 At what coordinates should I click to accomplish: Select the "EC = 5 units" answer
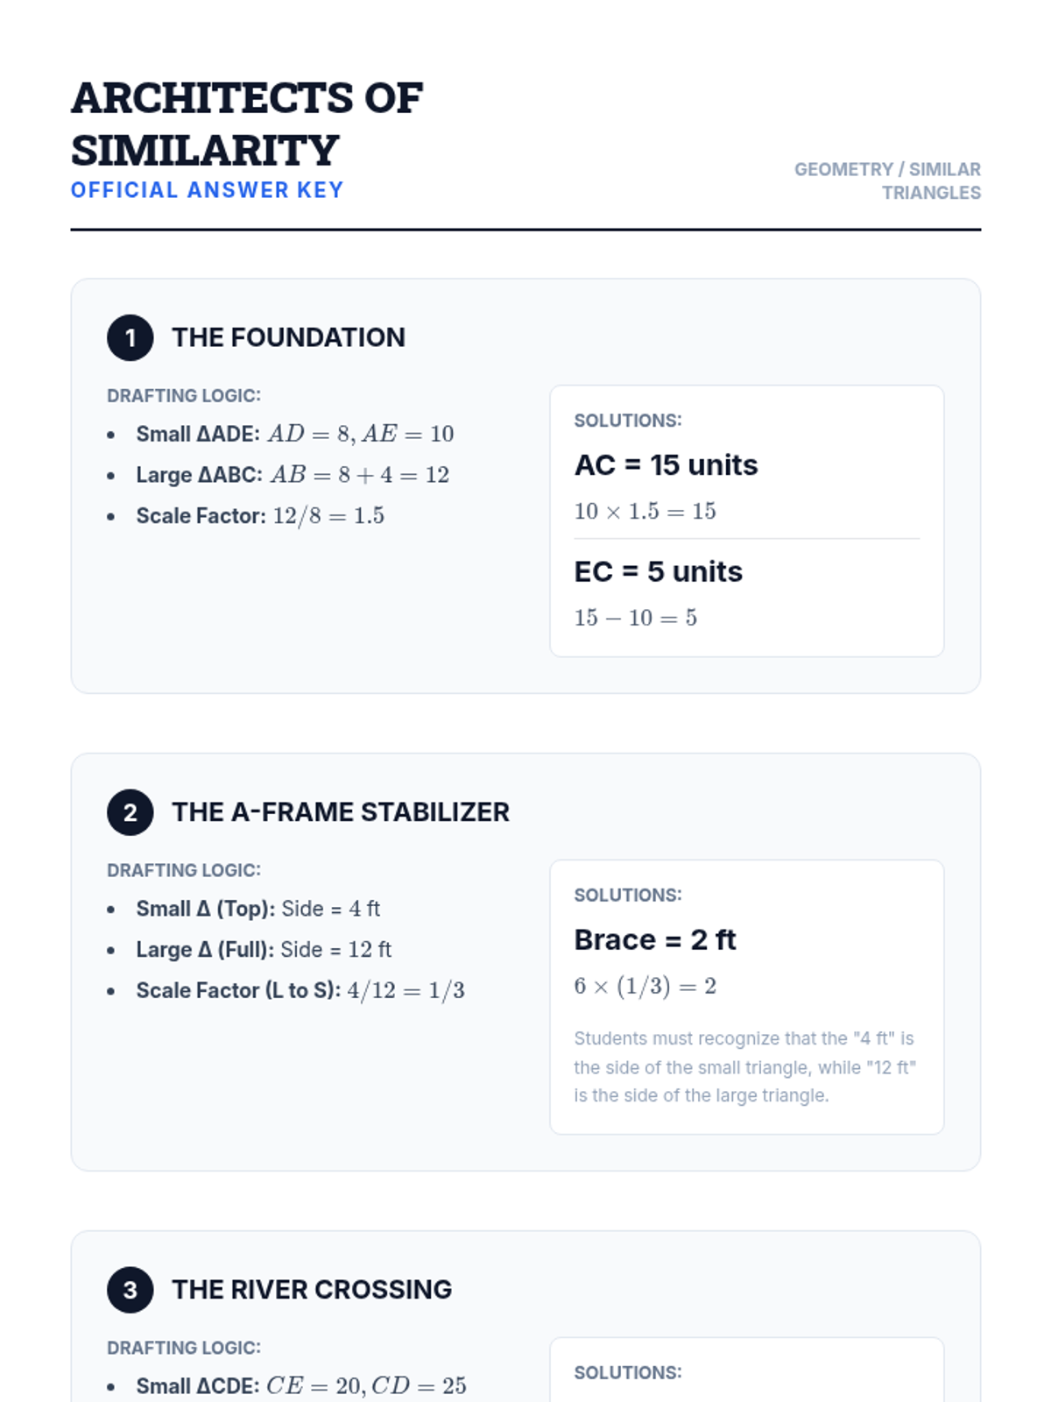click(658, 572)
